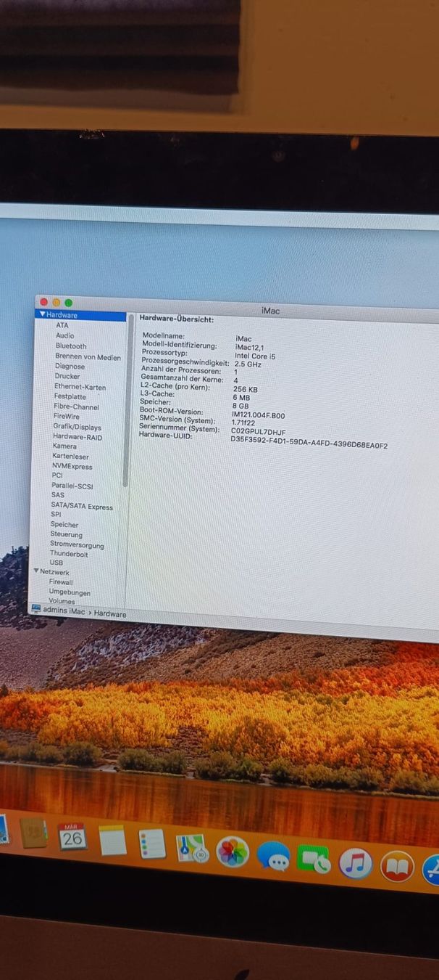
Task: Open the Calendar dock icon showing 26
Action: 72,837
